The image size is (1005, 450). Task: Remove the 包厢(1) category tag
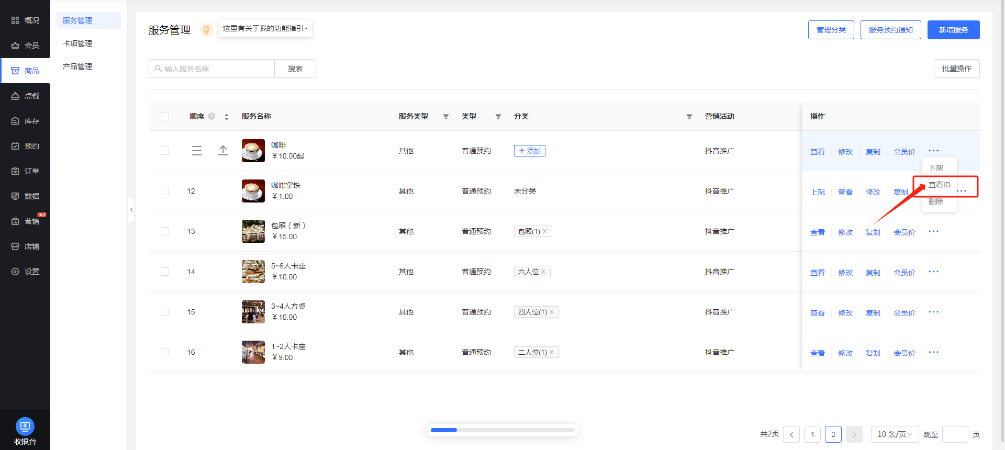545,231
